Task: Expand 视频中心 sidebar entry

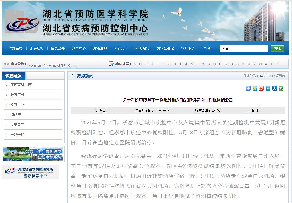Action: pos(17,105)
